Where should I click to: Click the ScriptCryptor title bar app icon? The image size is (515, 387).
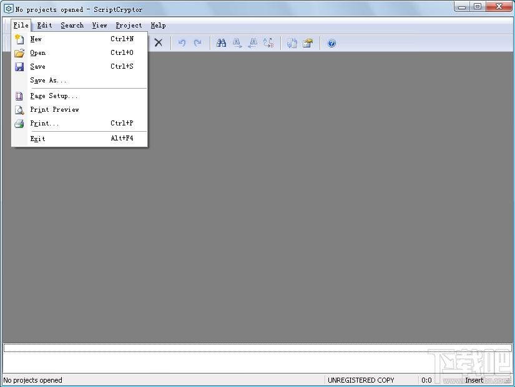pyautogui.click(x=8, y=9)
